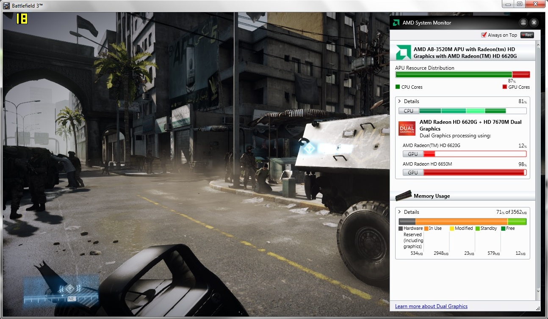Collapse the Memory Usage section header
The height and width of the screenshot is (319, 548).
coord(431,196)
